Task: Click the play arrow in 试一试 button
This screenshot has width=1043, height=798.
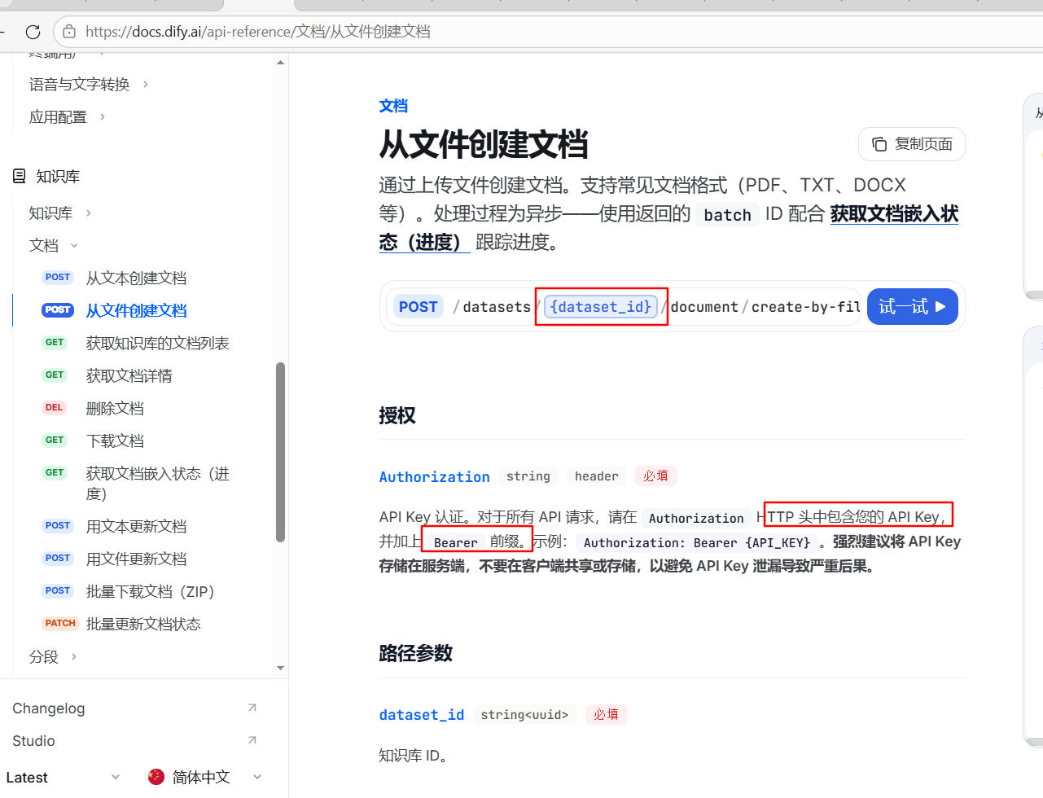Action: coord(940,307)
